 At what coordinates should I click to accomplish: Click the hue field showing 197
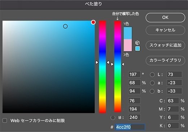pyautogui.click(x=134, y=74)
